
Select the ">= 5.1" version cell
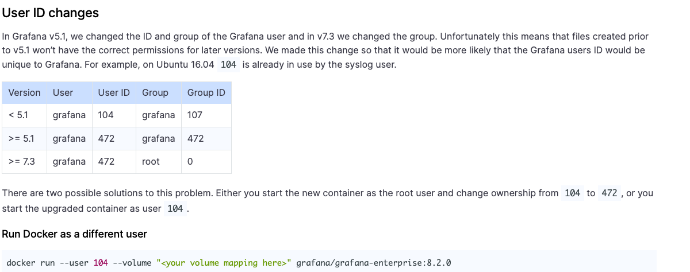tap(24, 138)
